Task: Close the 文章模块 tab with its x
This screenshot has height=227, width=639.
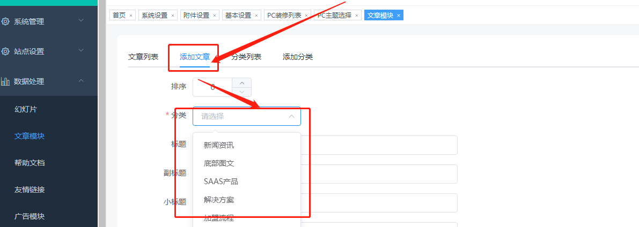Action: [x=399, y=16]
